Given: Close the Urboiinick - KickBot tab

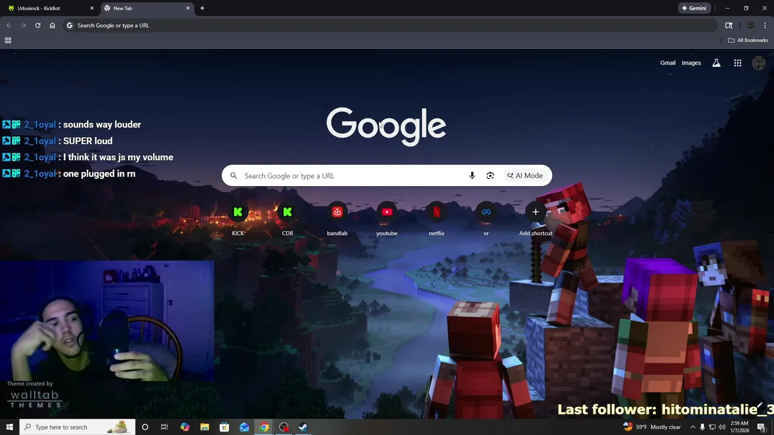Looking at the screenshot, I should tap(92, 8).
